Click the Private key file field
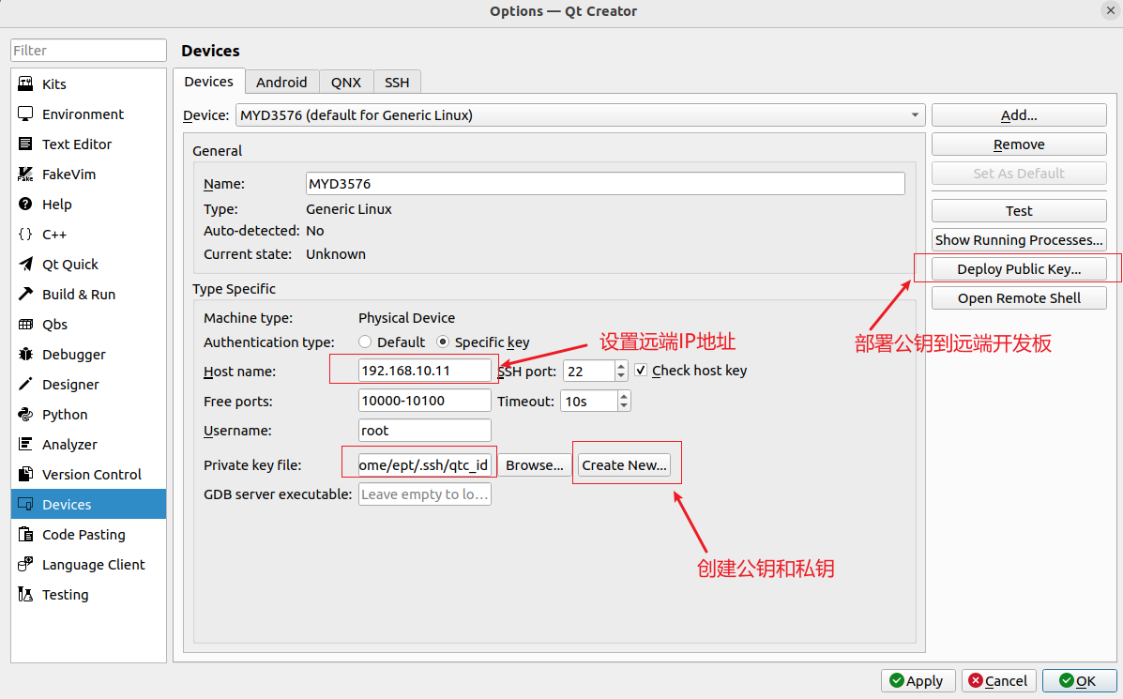This screenshot has width=1123, height=699. tap(425, 465)
